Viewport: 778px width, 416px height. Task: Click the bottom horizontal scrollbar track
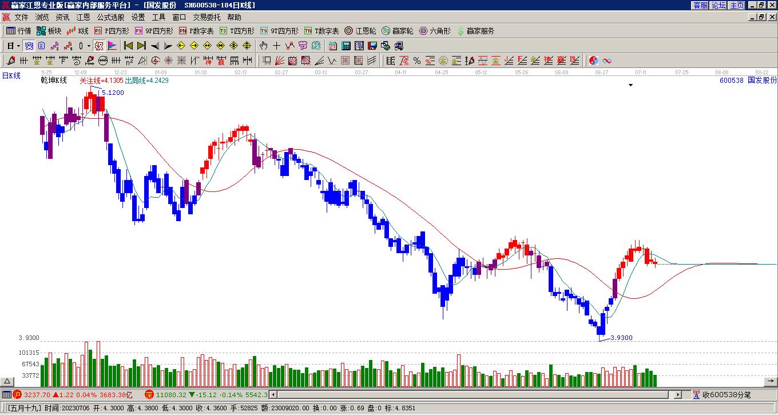[x=475, y=394]
